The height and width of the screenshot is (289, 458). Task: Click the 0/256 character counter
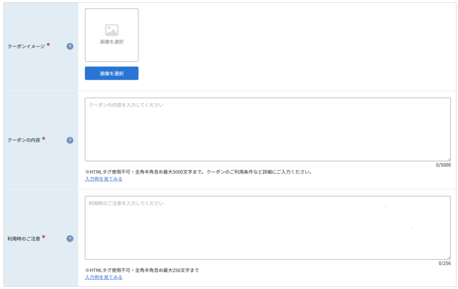(445, 264)
